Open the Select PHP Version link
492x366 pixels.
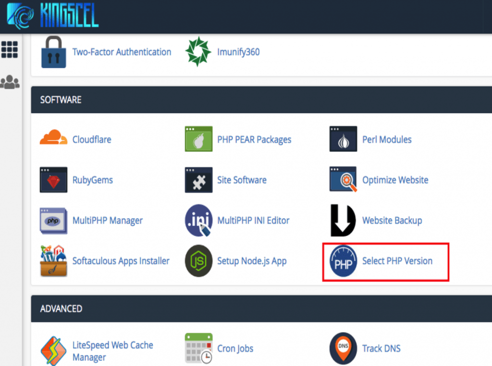pyautogui.click(x=397, y=261)
